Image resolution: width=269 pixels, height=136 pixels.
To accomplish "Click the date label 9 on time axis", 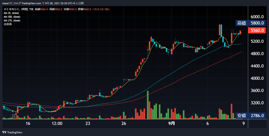I will click(244, 123).
